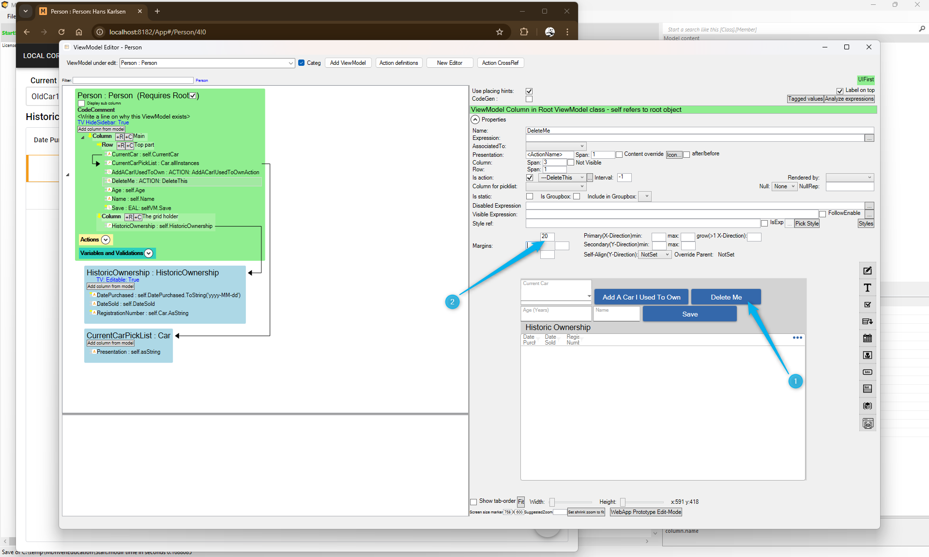Select DeleteMe action in ViewModel tree
This screenshot has height=557, width=929.
point(149,181)
